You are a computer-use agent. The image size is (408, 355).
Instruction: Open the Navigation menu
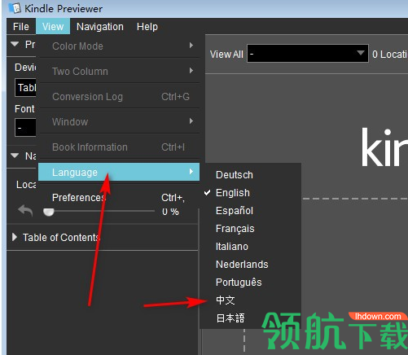(x=100, y=27)
